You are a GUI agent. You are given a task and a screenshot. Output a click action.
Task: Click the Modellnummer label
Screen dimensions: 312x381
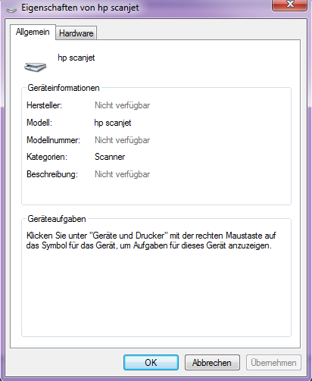pyautogui.click(x=53, y=140)
